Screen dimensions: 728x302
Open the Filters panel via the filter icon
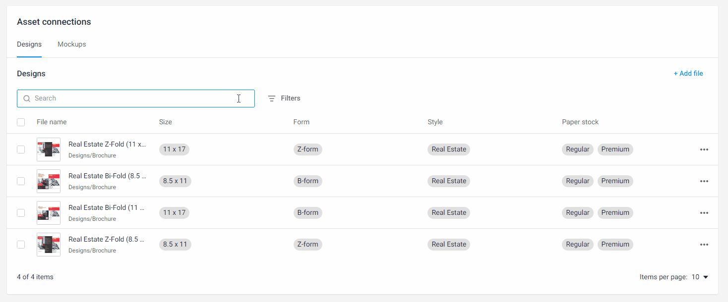(271, 98)
